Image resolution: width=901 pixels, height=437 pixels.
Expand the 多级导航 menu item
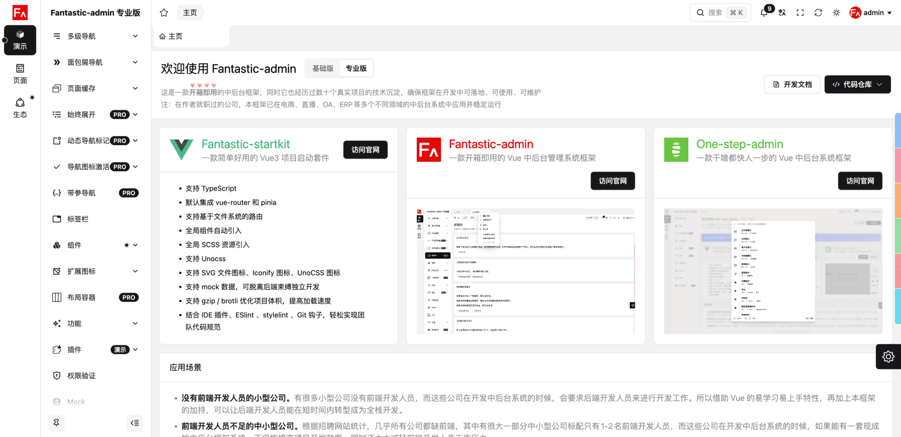click(x=96, y=36)
